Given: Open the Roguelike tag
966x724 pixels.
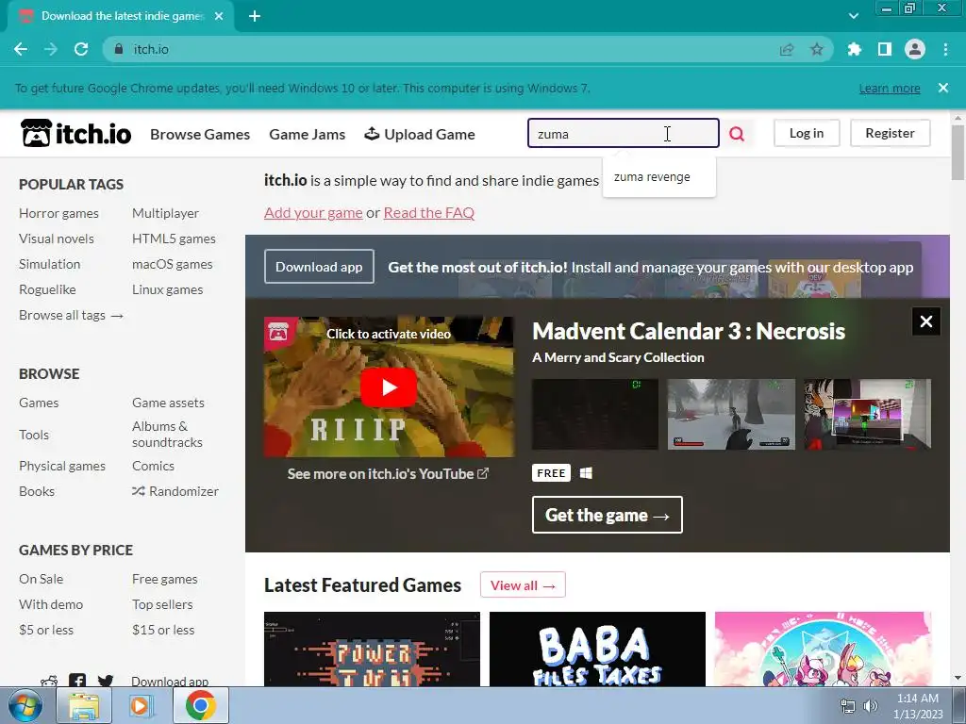Looking at the screenshot, I should point(47,289).
